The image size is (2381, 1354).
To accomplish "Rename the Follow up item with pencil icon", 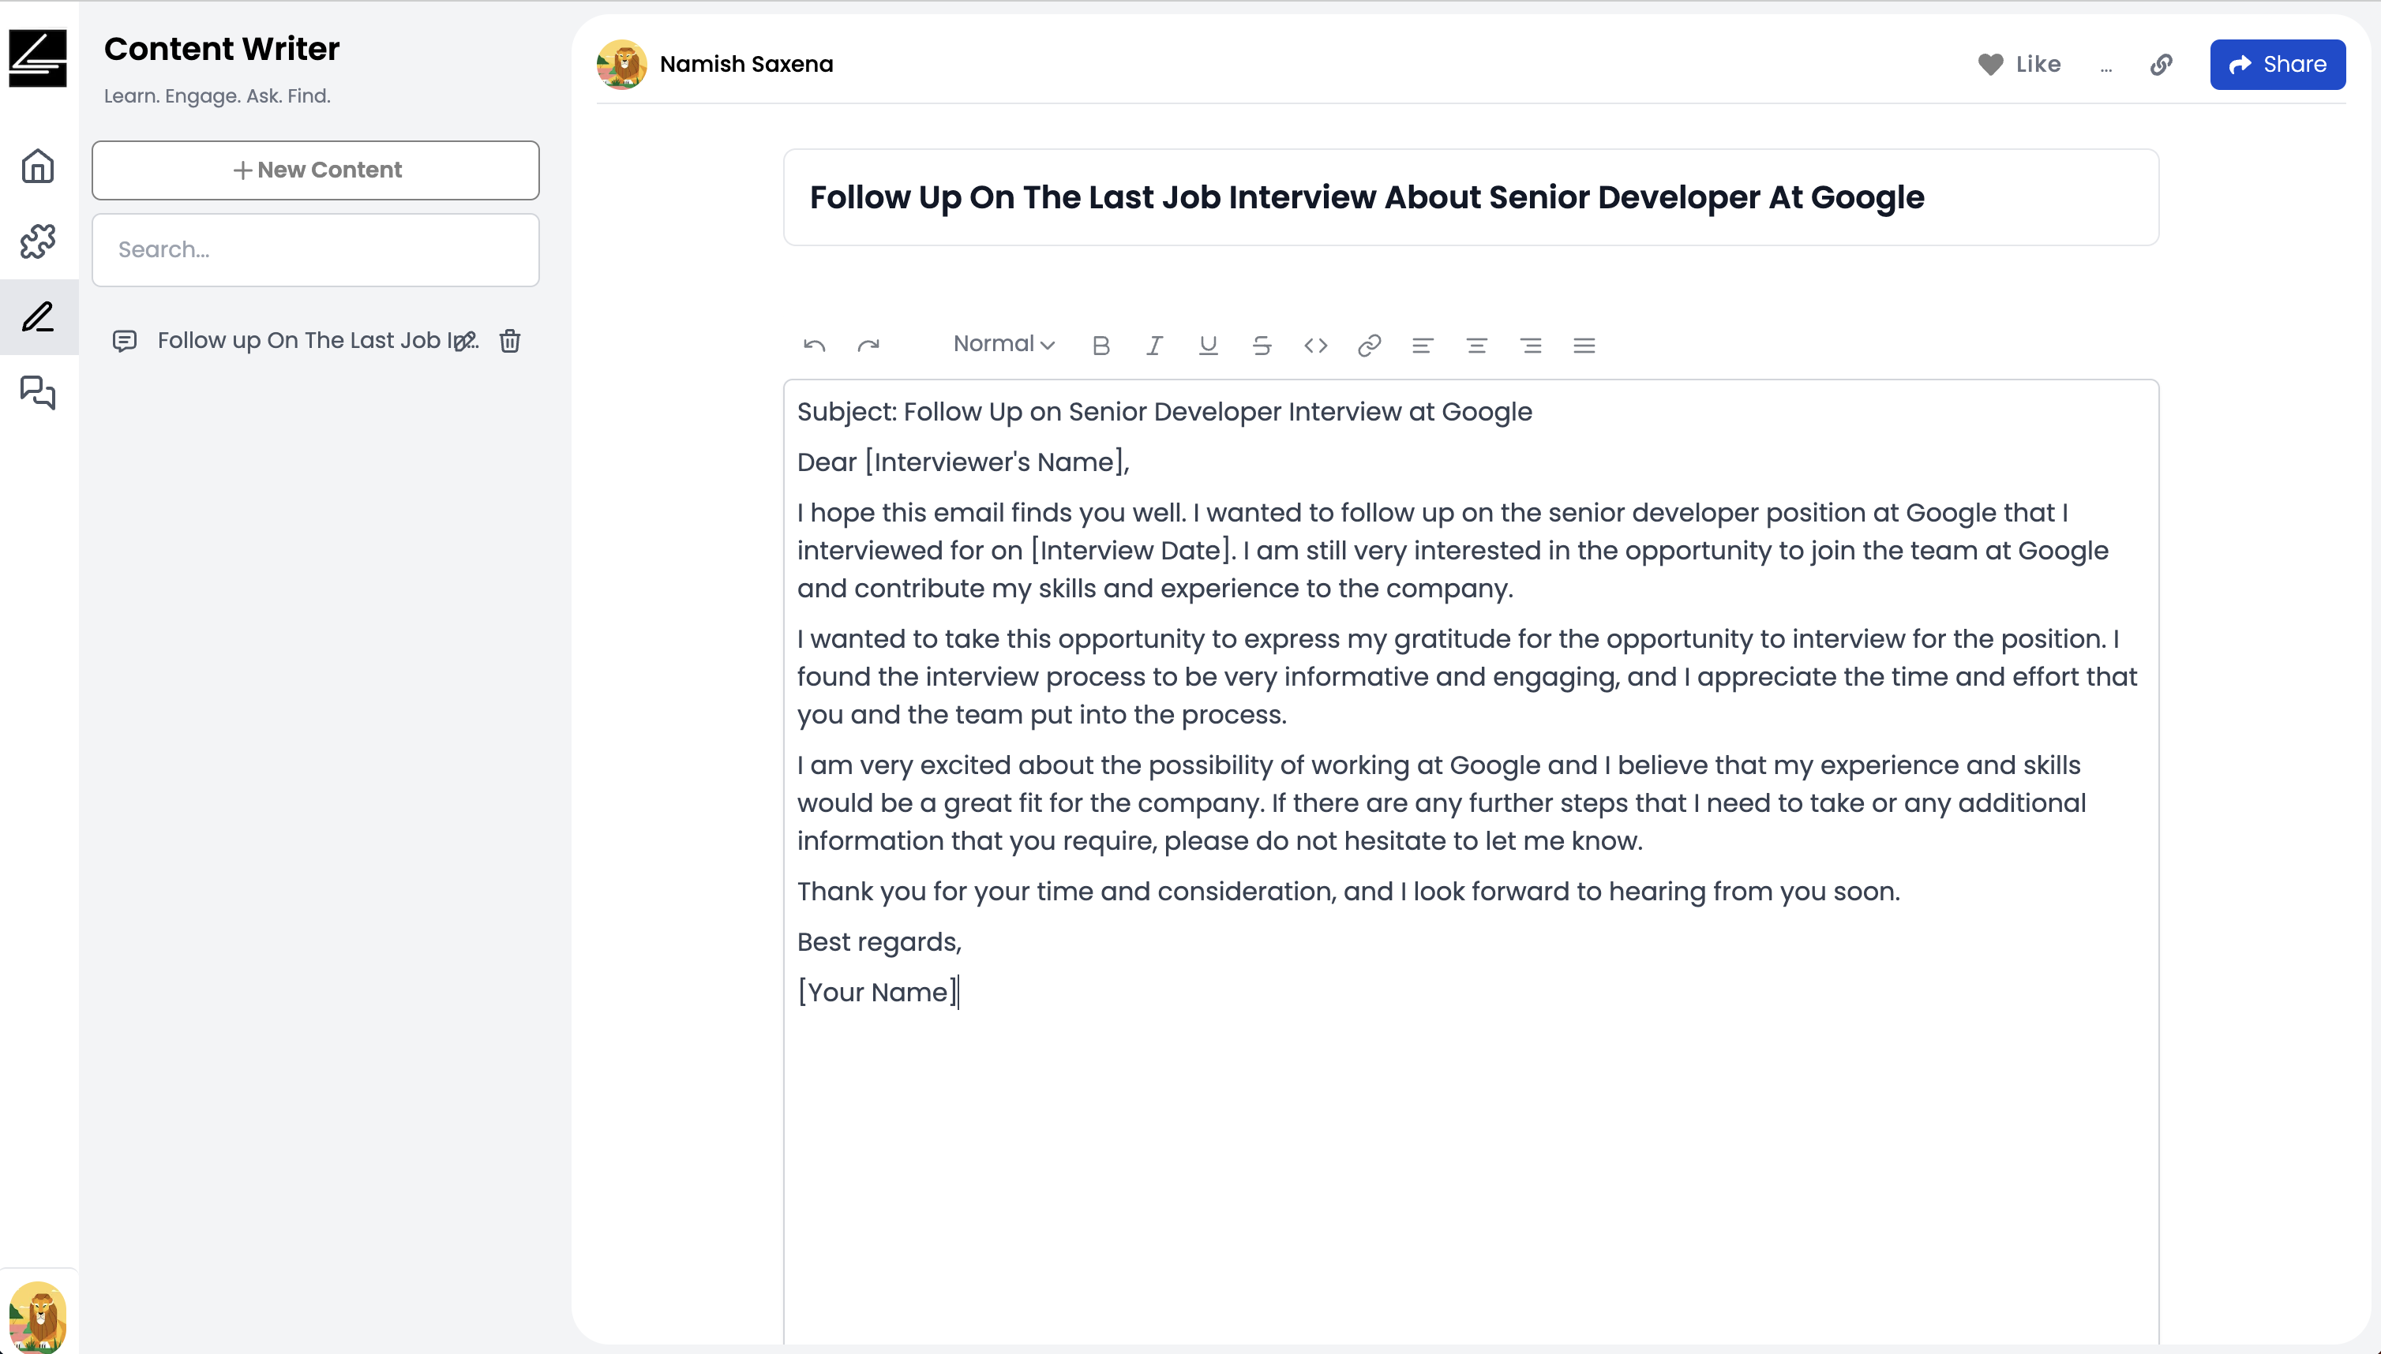I will click(x=464, y=342).
